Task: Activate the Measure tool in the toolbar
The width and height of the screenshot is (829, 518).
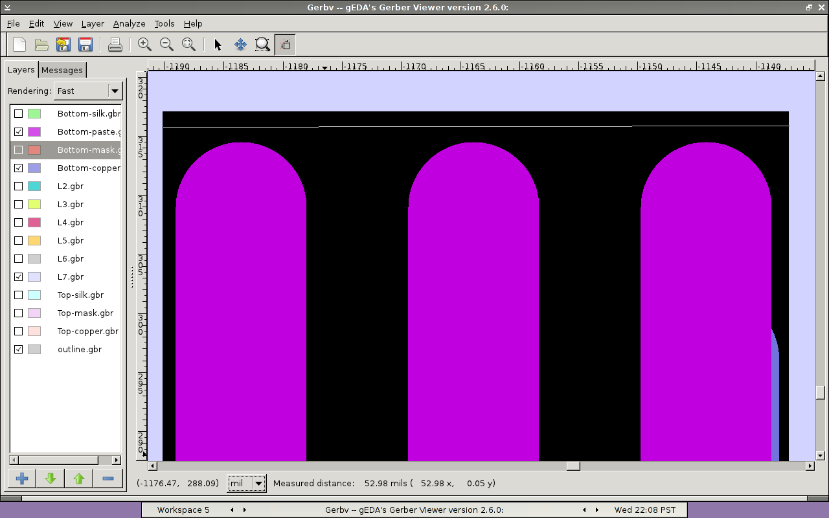Action: point(284,45)
